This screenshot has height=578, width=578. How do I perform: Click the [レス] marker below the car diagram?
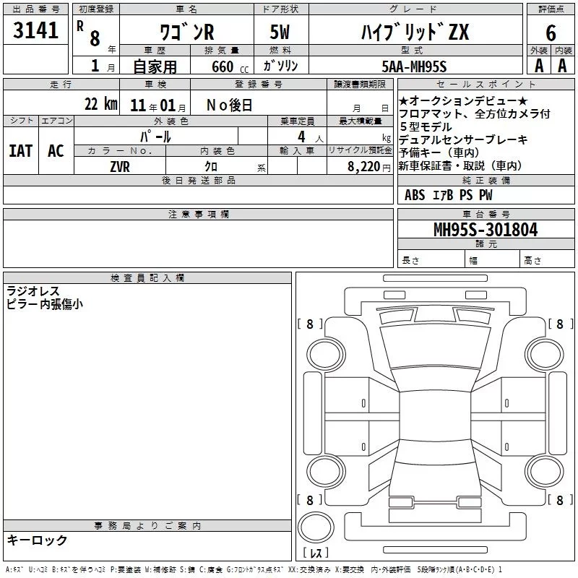pyautogui.click(x=319, y=553)
